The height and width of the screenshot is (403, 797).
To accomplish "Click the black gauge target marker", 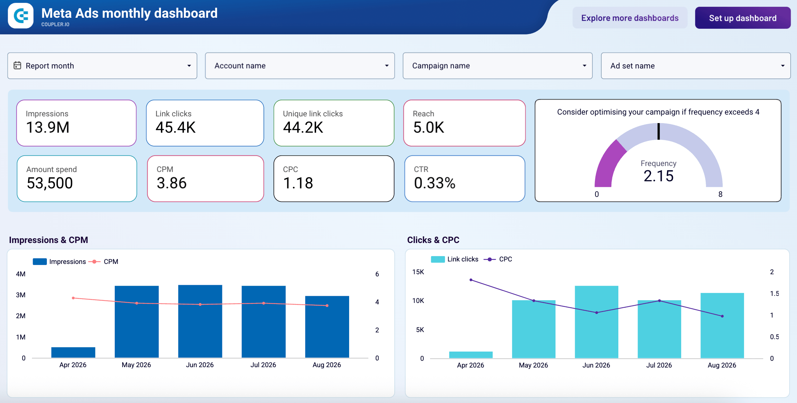I will point(658,131).
